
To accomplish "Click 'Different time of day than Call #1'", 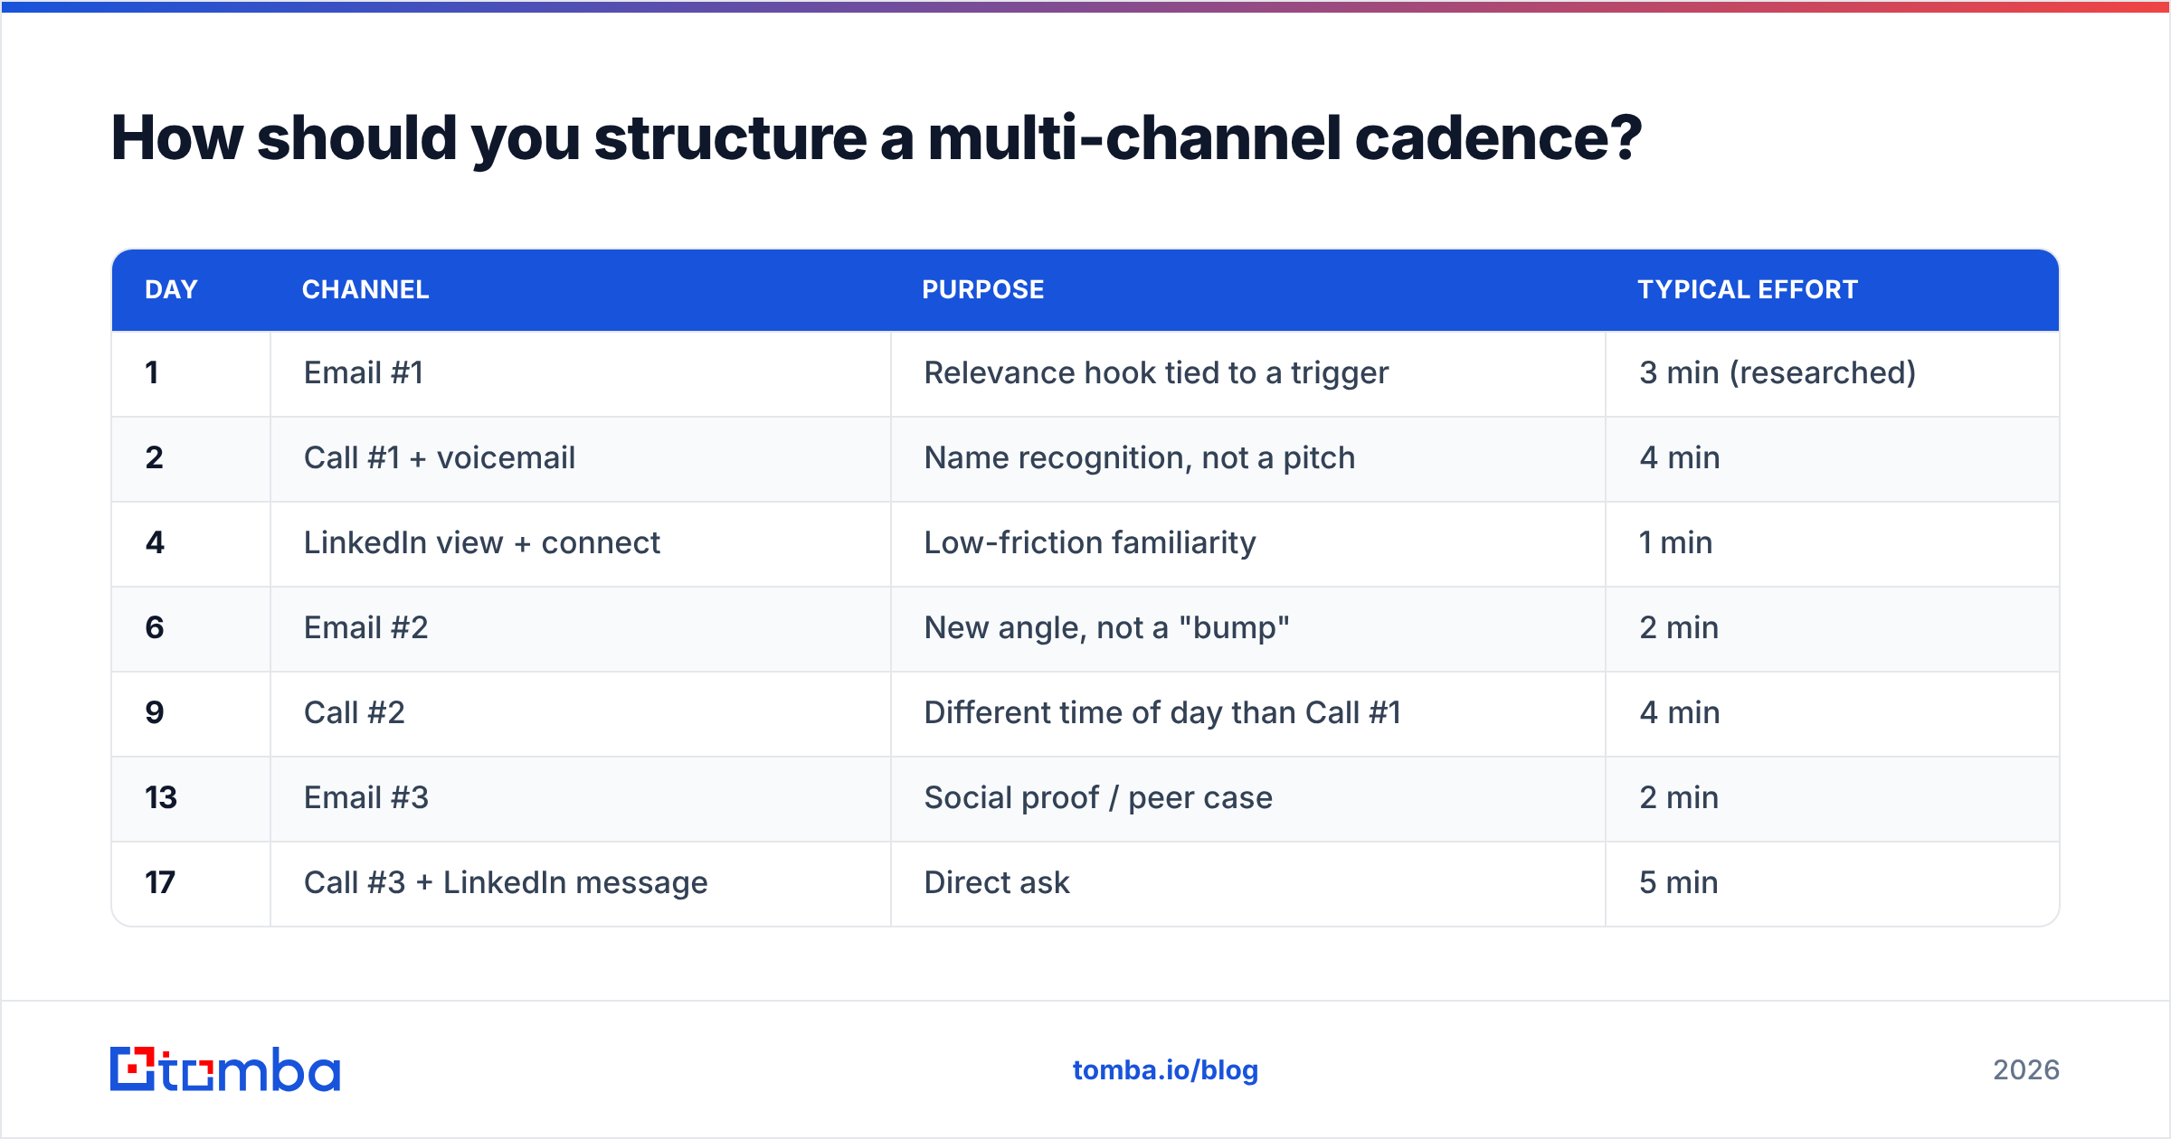I will click(1162, 712).
